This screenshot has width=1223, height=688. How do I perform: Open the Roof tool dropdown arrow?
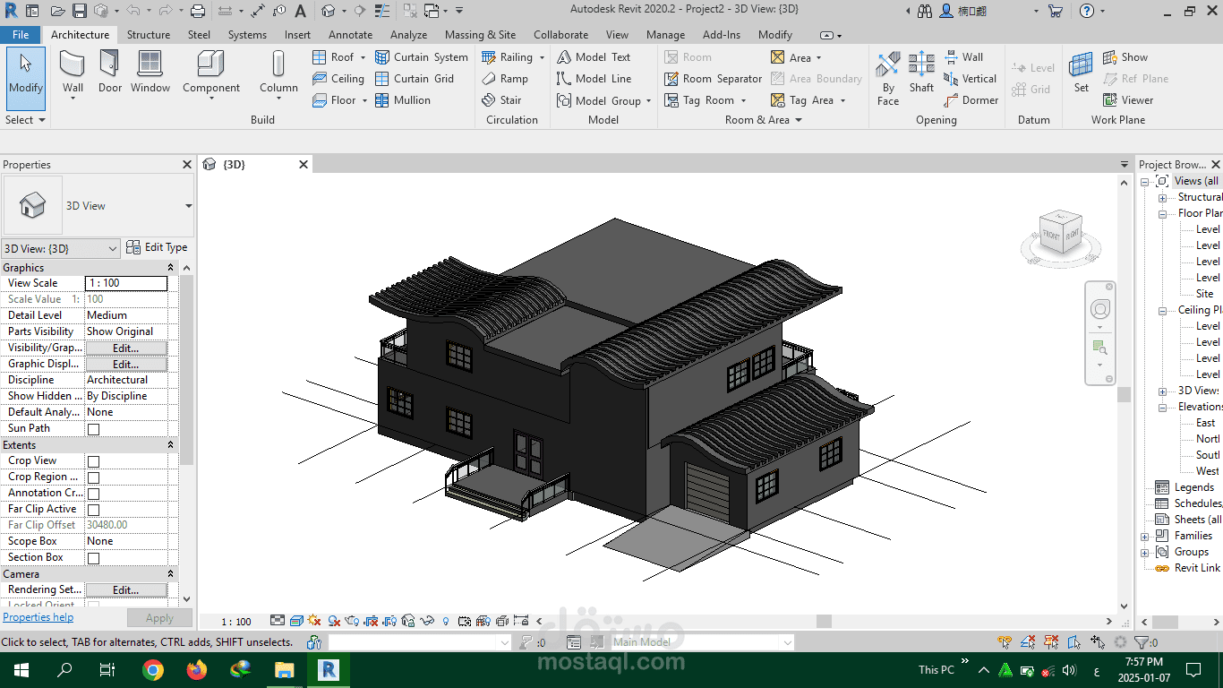pyautogui.click(x=363, y=57)
